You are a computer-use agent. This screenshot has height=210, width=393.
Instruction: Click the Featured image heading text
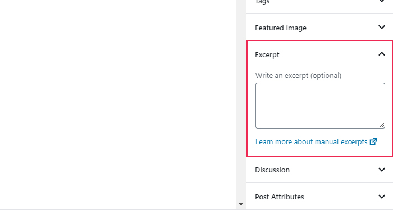281,28
